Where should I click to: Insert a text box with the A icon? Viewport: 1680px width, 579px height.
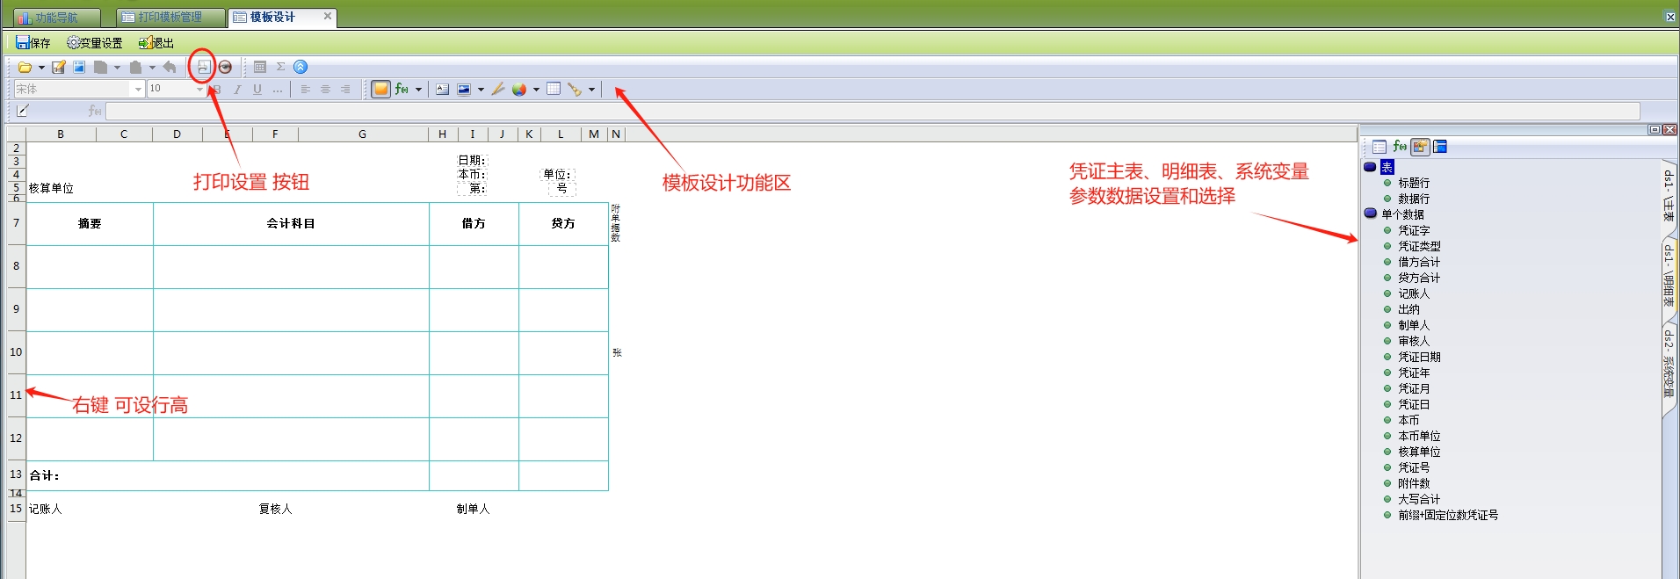tap(443, 89)
